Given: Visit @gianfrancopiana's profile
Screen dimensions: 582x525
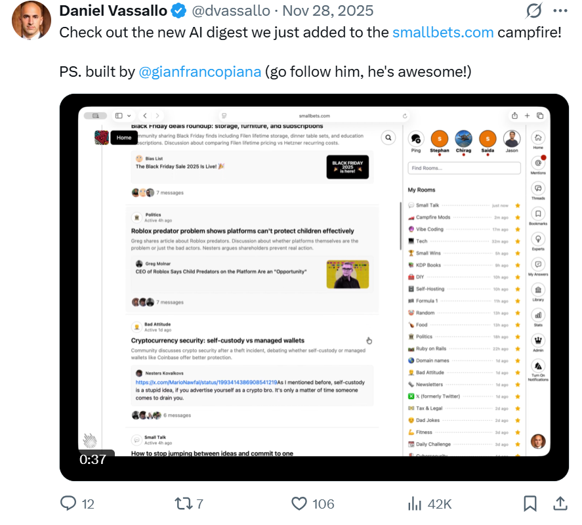Looking at the screenshot, I should click(200, 72).
